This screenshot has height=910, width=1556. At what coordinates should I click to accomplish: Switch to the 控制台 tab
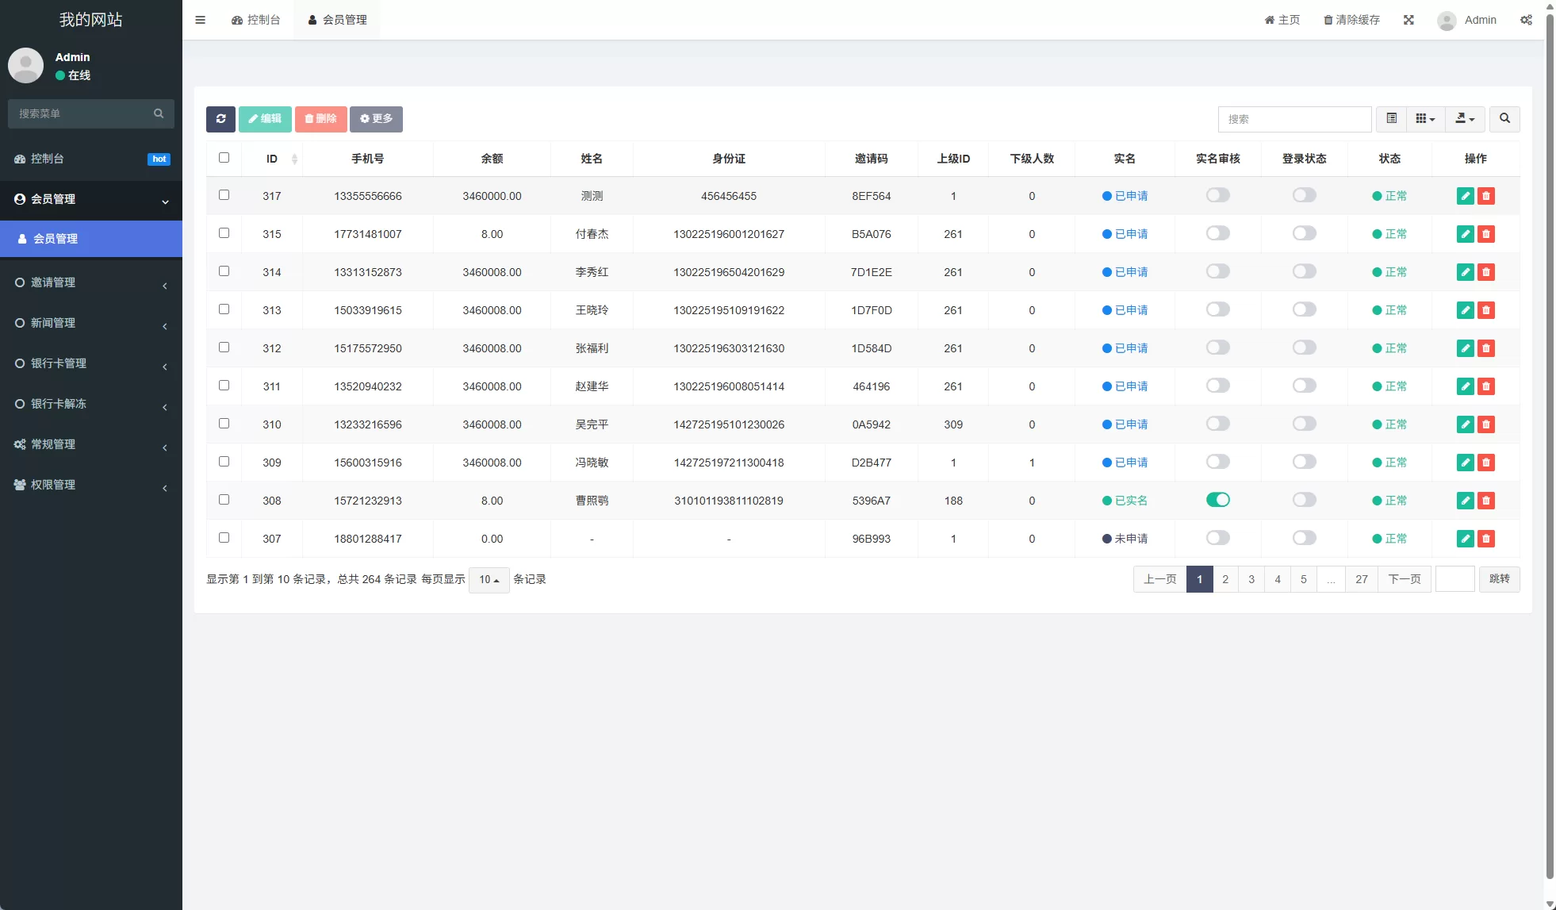(256, 20)
